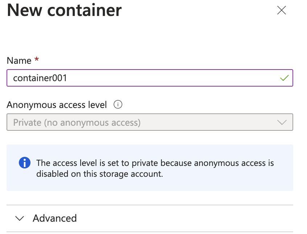Click the Advanced section label
Screen dimensions: 307x234
tap(55, 218)
